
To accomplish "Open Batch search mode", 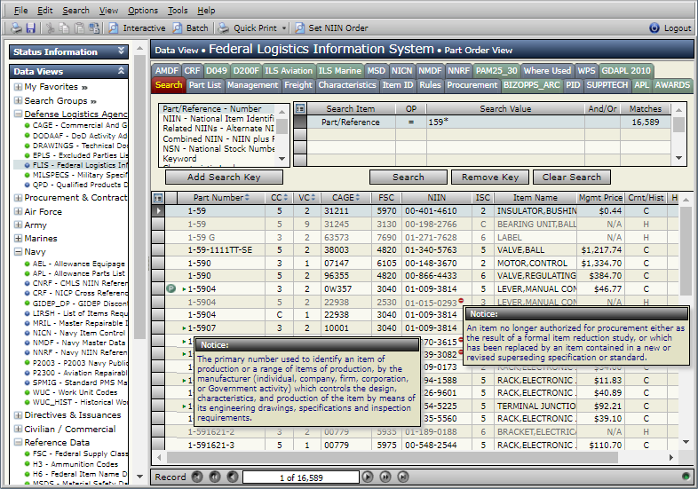I will tap(191, 28).
